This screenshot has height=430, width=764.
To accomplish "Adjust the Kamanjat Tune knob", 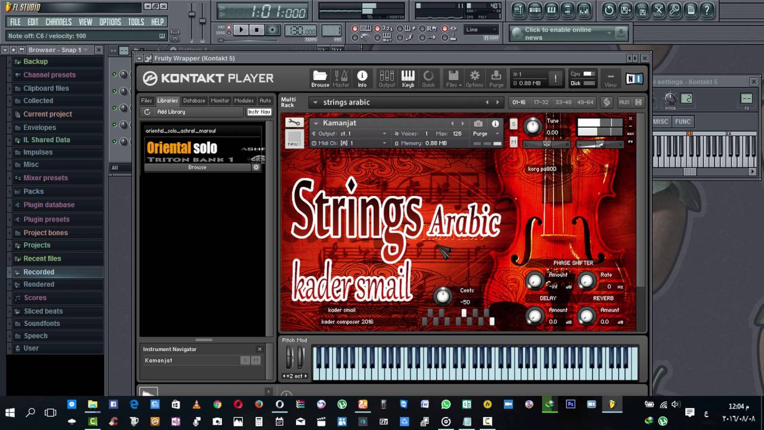I will click(532, 126).
